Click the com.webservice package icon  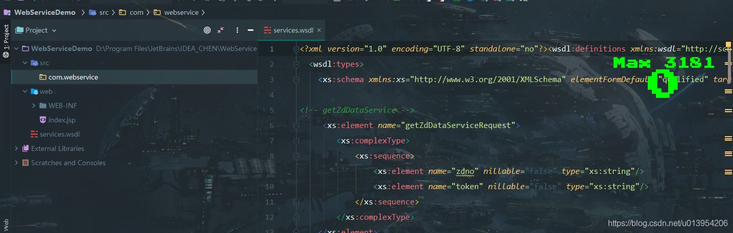43,77
